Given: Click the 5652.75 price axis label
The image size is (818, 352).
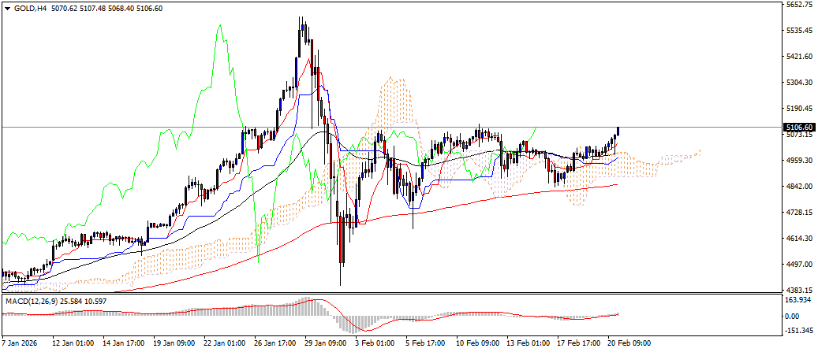Looking at the screenshot, I should [x=800, y=5].
